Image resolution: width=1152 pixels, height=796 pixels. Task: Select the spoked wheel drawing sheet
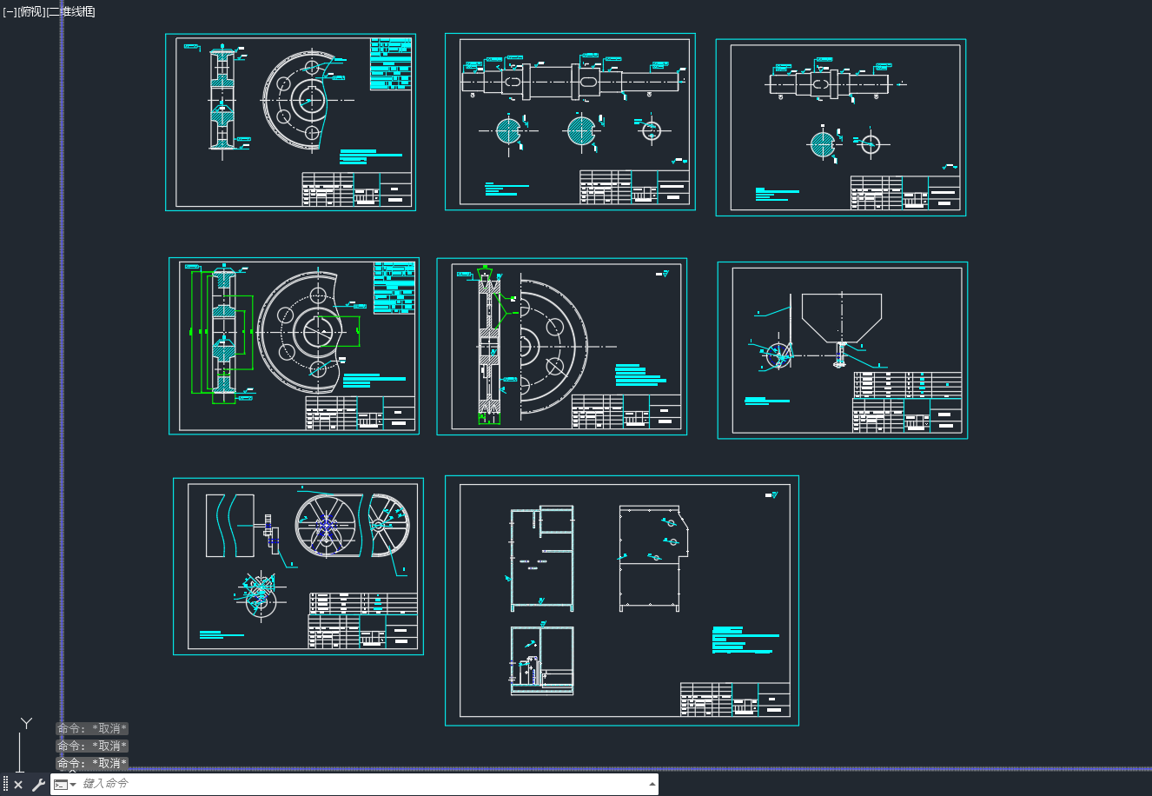coord(298,566)
